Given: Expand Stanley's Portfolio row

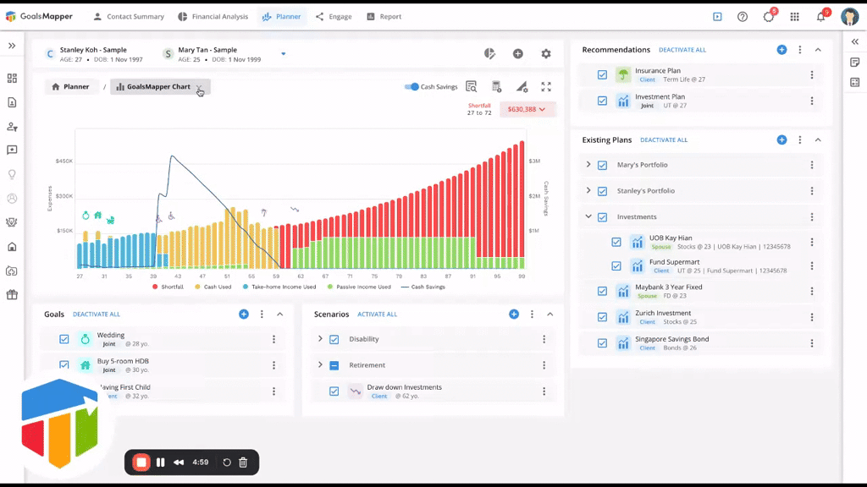Looking at the screenshot, I should [x=588, y=190].
